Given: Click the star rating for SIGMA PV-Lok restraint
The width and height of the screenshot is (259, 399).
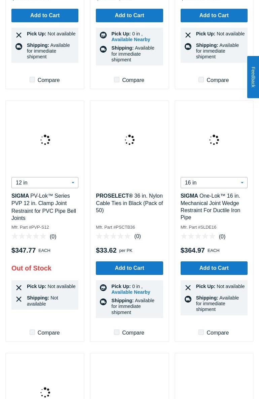Looking at the screenshot, I should tap(29, 236).
